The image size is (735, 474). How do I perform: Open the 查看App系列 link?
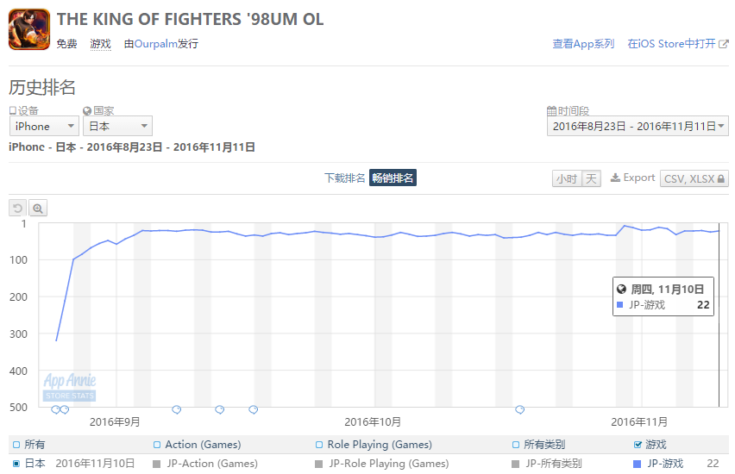[583, 44]
